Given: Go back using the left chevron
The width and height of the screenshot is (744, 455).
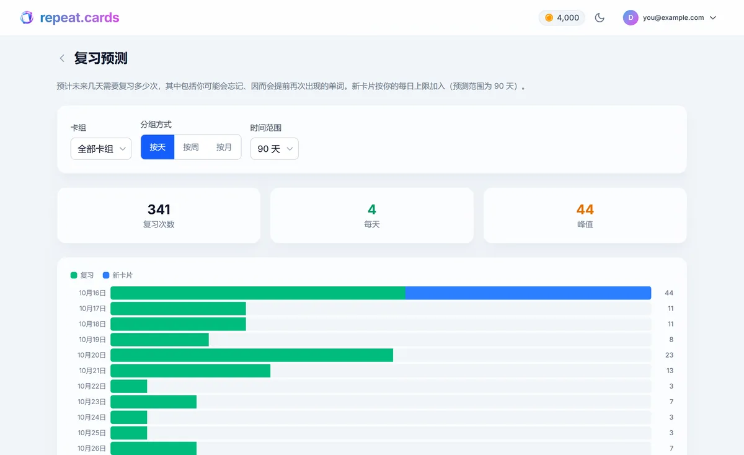Looking at the screenshot, I should click(62, 58).
